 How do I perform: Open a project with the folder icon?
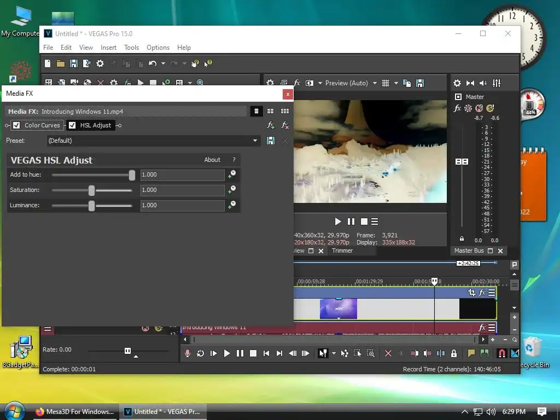(61, 63)
